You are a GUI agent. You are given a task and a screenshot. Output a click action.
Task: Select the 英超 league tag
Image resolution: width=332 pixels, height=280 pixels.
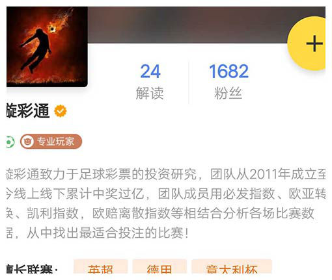pos(100,267)
